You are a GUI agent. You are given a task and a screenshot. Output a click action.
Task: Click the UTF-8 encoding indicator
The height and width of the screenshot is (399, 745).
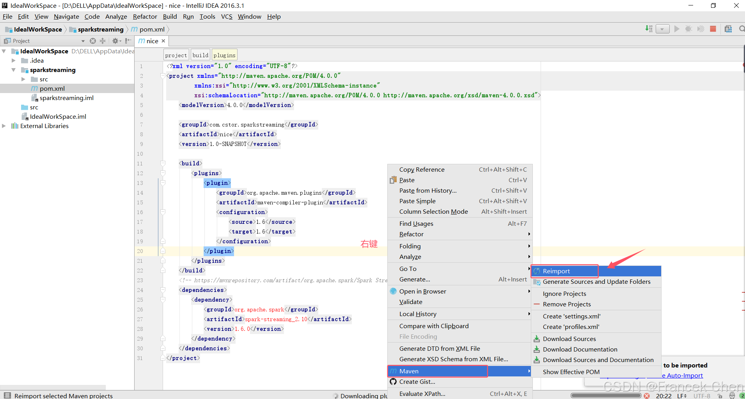point(702,395)
